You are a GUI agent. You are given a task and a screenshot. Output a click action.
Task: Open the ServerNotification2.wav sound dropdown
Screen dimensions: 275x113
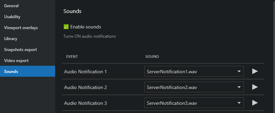(x=194, y=87)
